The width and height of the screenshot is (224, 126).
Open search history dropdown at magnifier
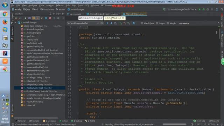(69, 23)
